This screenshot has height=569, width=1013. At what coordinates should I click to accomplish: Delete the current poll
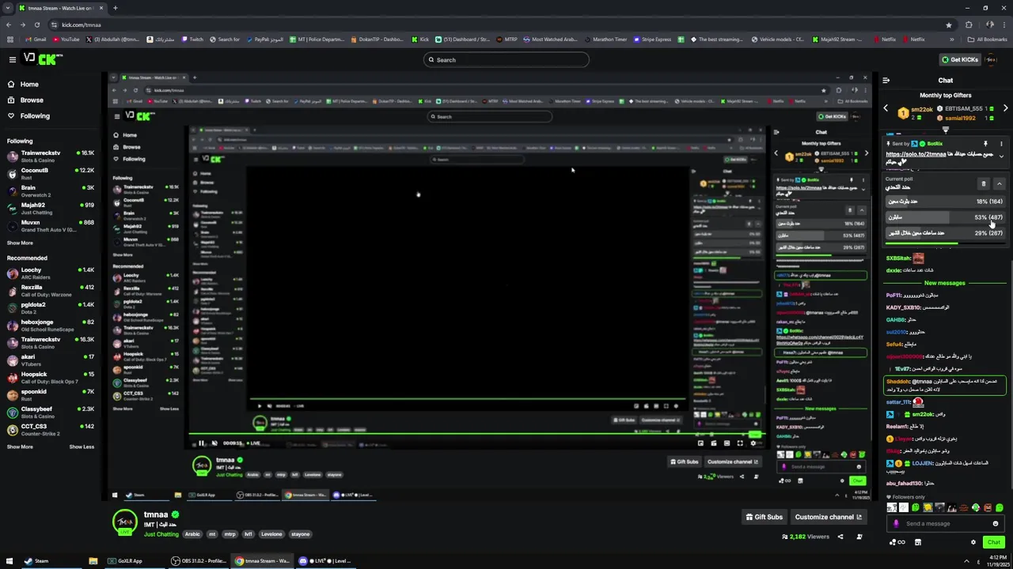[x=984, y=183]
